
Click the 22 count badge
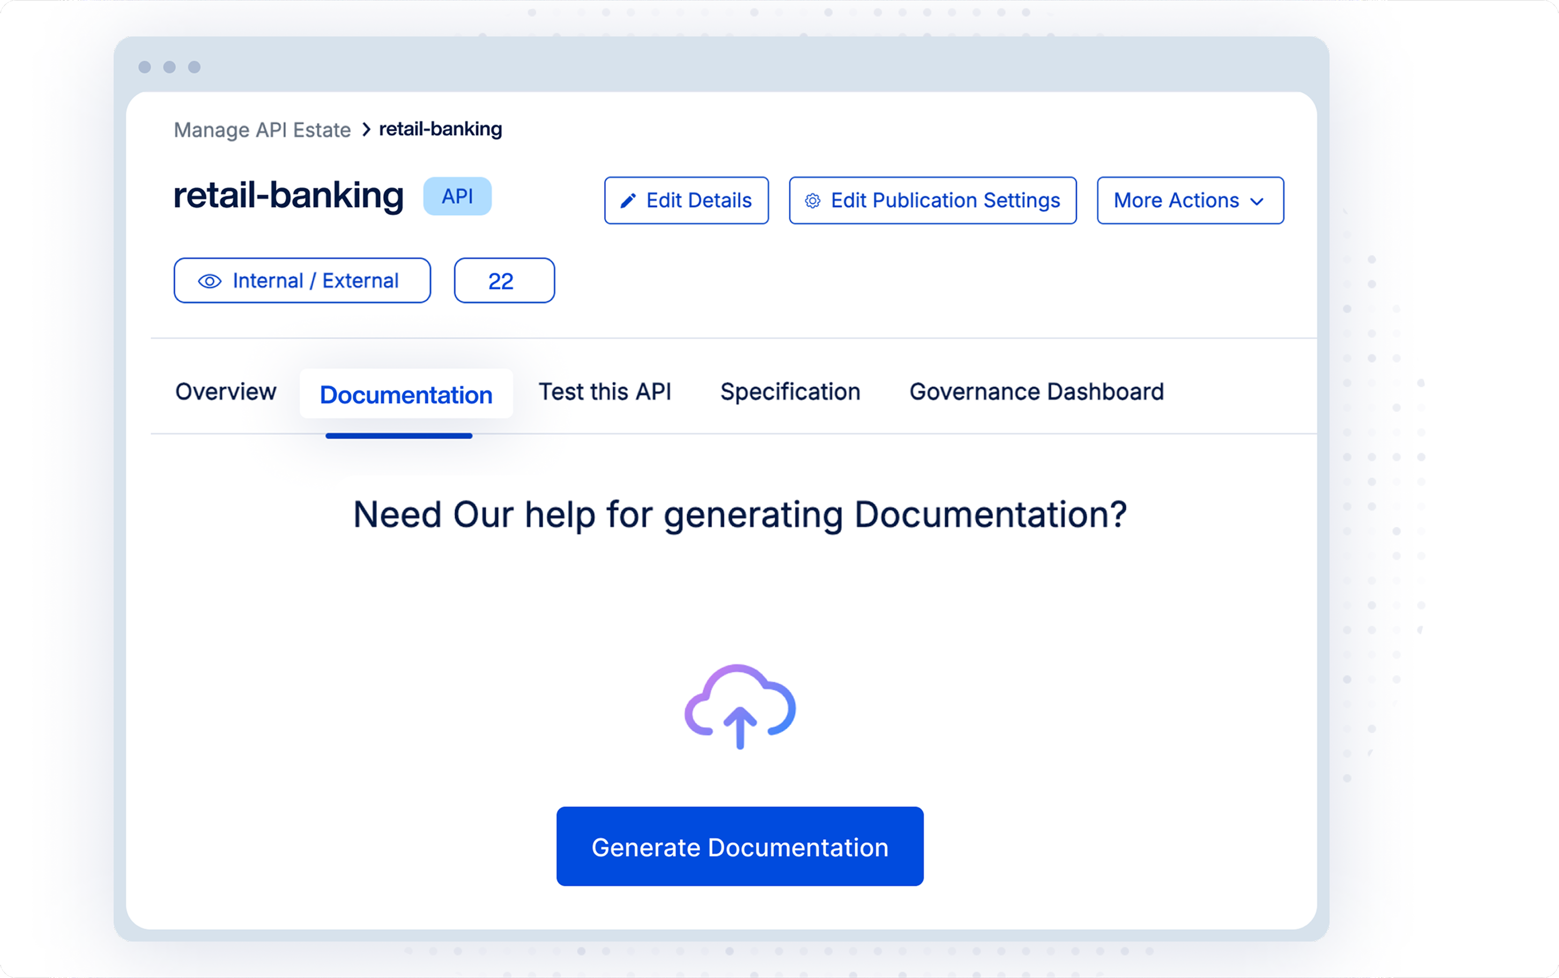[x=504, y=281]
